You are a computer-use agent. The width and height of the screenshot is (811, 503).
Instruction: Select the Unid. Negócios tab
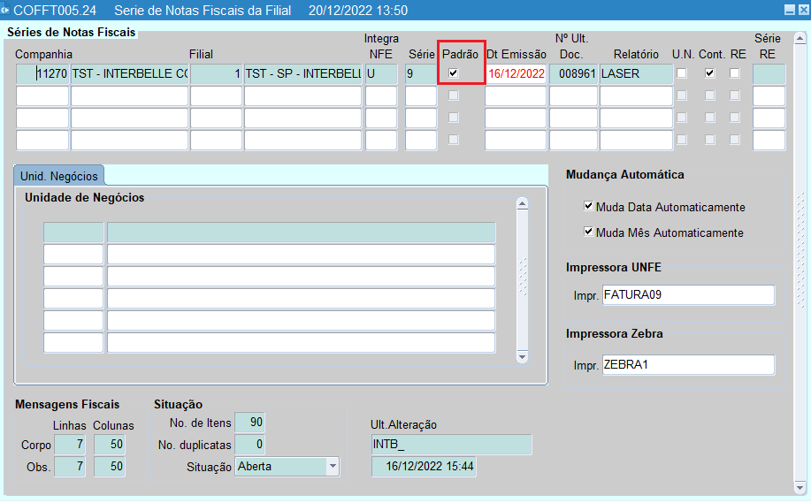click(59, 176)
